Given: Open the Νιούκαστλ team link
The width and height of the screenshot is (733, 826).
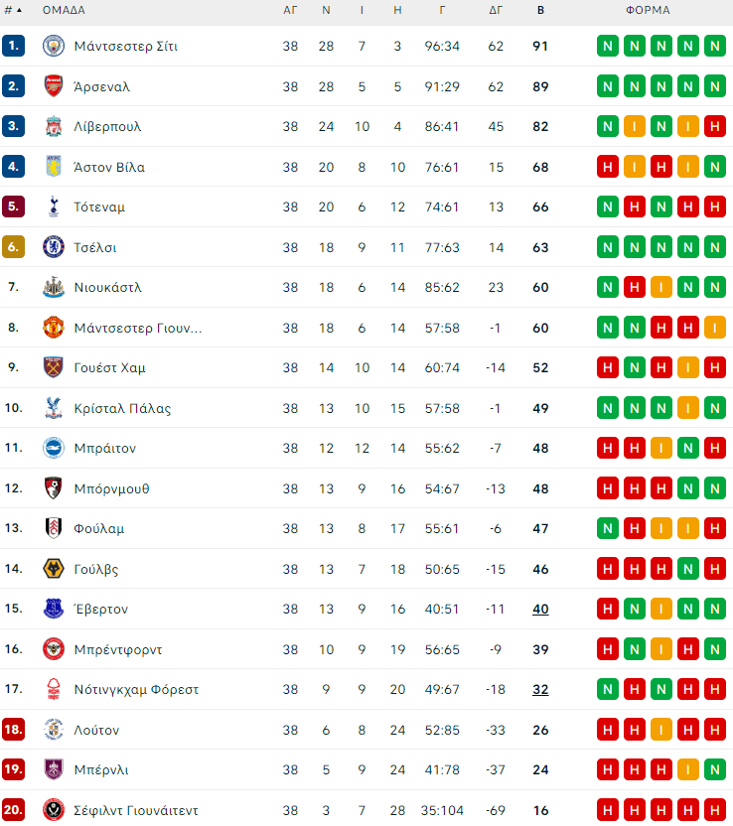Looking at the screenshot, I should coord(107,287).
